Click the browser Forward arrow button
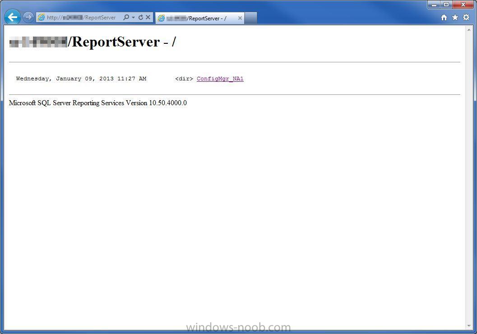Screen dimensions: 477x334 coord(28,17)
